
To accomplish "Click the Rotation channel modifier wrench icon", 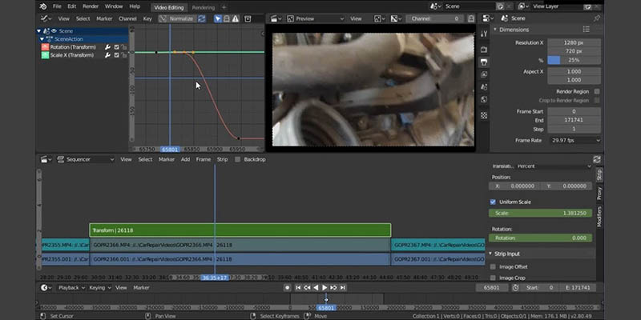I will coord(107,47).
